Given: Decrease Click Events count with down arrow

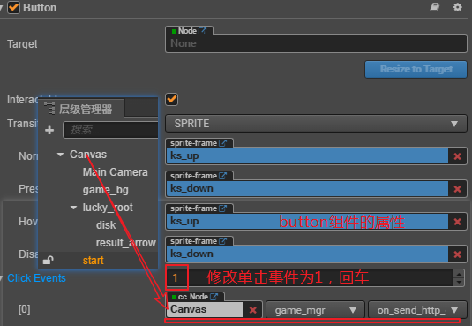Looking at the screenshot, I should [x=459, y=282].
